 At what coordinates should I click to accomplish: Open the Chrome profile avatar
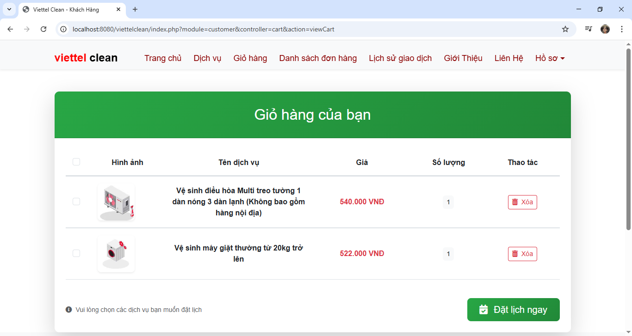(x=605, y=29)
